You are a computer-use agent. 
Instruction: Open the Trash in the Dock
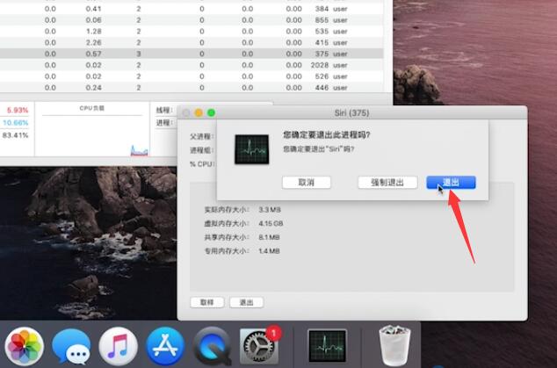[x=394, y=345]
